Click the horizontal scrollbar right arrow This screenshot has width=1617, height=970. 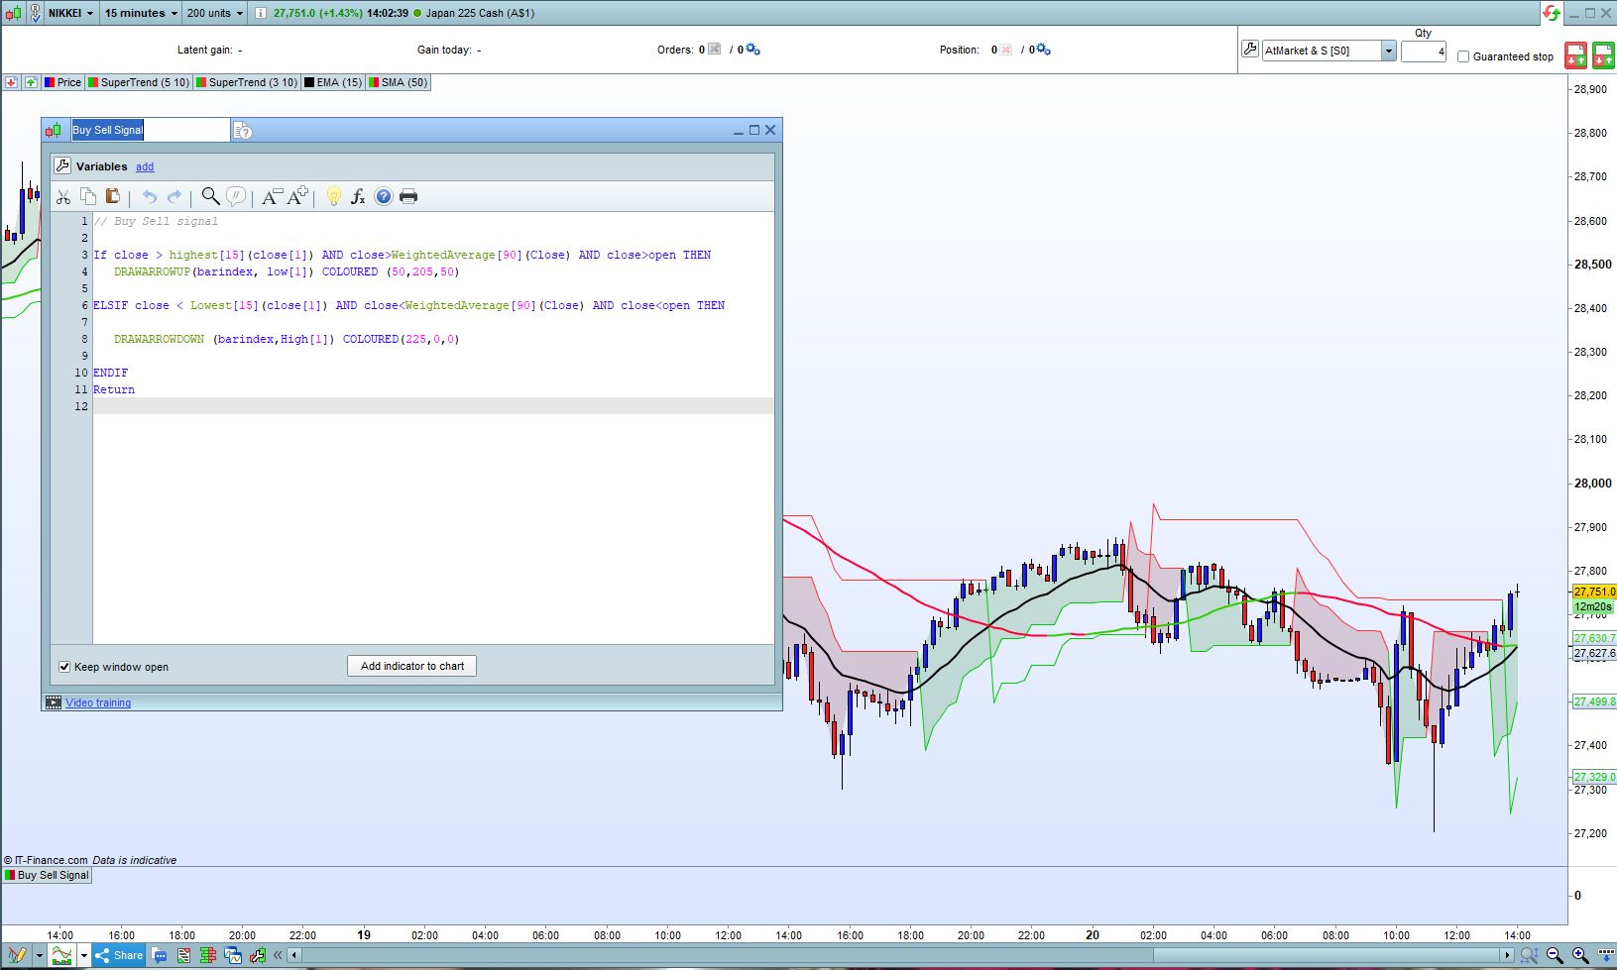[x=1507, y=955]
